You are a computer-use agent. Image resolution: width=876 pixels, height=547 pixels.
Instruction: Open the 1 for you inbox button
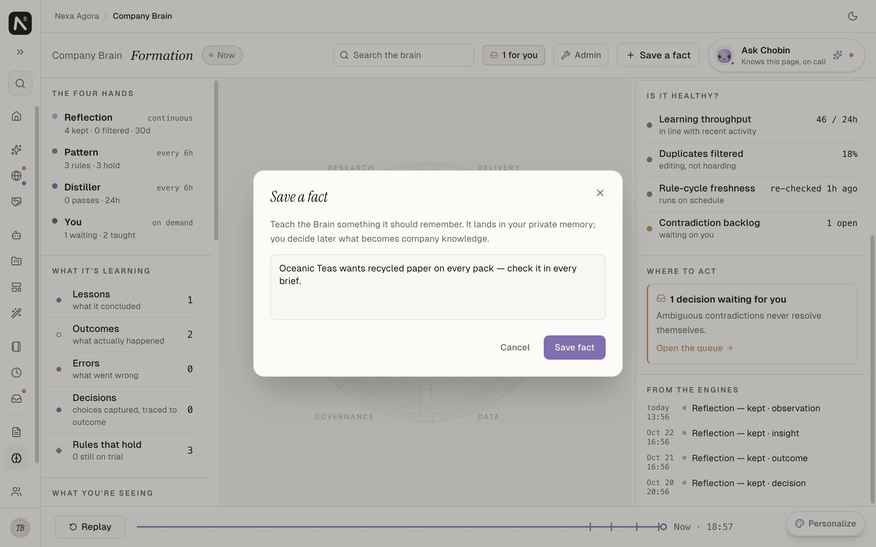(x=513, y=55)
